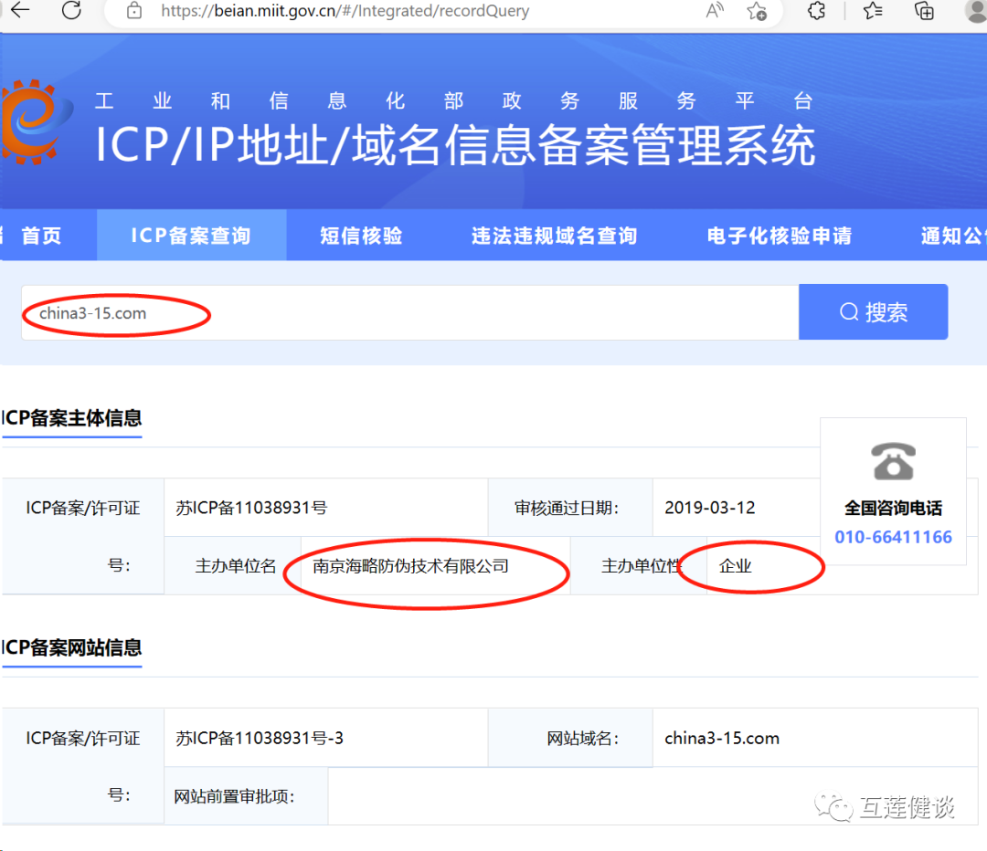Open the favorites list icon
Screen dimensions: 987x851
coord(873,10)
